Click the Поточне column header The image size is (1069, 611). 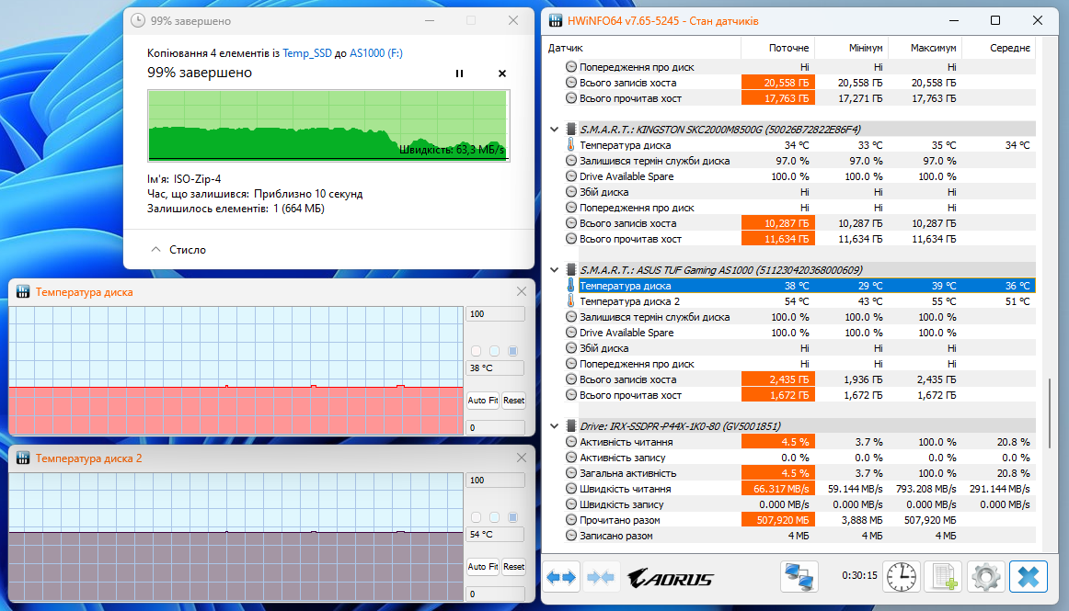click(778, 48)
